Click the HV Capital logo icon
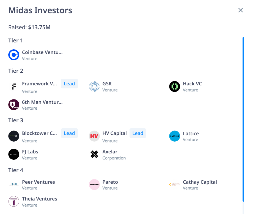253x214 pixels. tap(94, 136)
